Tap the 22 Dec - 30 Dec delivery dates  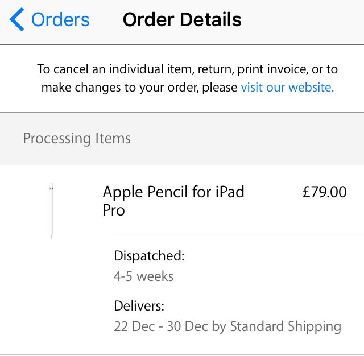158,326
